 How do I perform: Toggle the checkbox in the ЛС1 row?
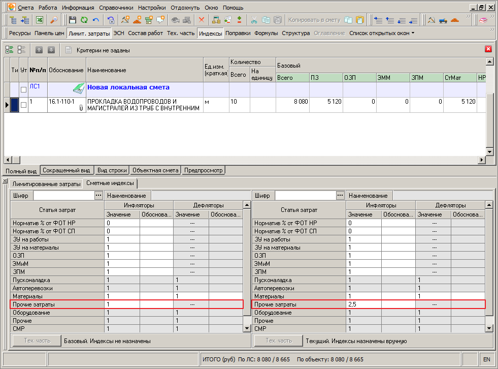[x=23, y=89]
